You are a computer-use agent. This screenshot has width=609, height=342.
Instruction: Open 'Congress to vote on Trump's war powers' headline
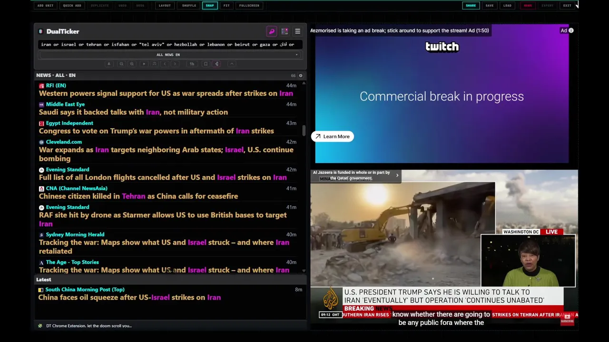click(x=157, y=131)
